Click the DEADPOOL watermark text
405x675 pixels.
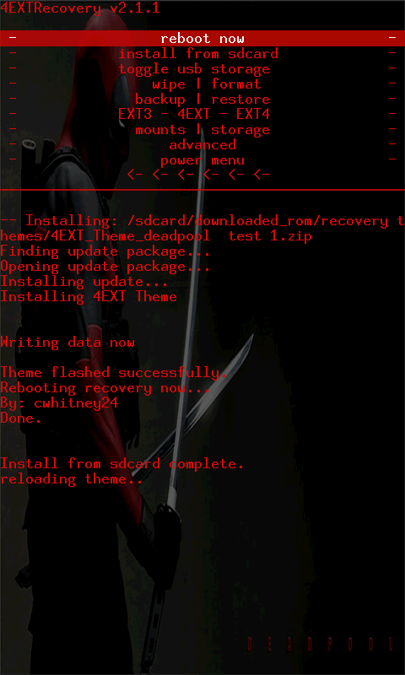(x=321, y=645)
